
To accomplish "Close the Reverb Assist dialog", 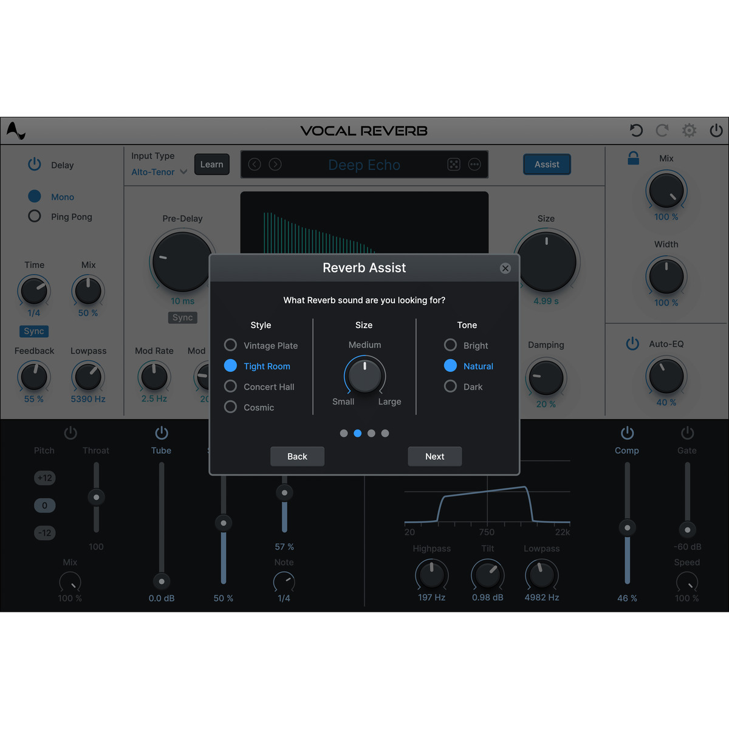I will (505, 268).
